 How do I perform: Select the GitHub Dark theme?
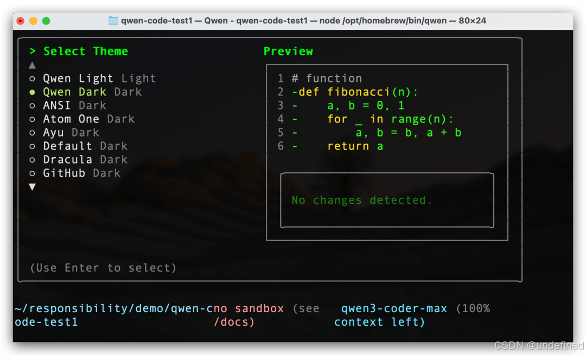[x=75, y=173]
